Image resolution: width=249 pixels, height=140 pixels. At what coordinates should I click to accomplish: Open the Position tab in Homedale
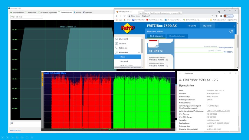click(77, 12)
